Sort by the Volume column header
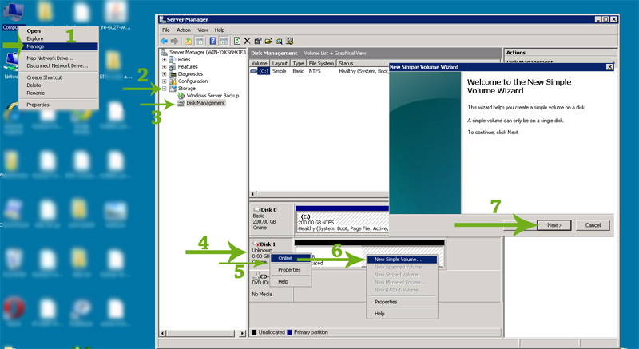Image resolution: width=639 pixels, height=349 pixels. pos(259,64)
